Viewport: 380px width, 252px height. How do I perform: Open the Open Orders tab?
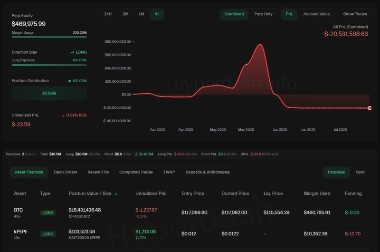(x=65, y=172)
